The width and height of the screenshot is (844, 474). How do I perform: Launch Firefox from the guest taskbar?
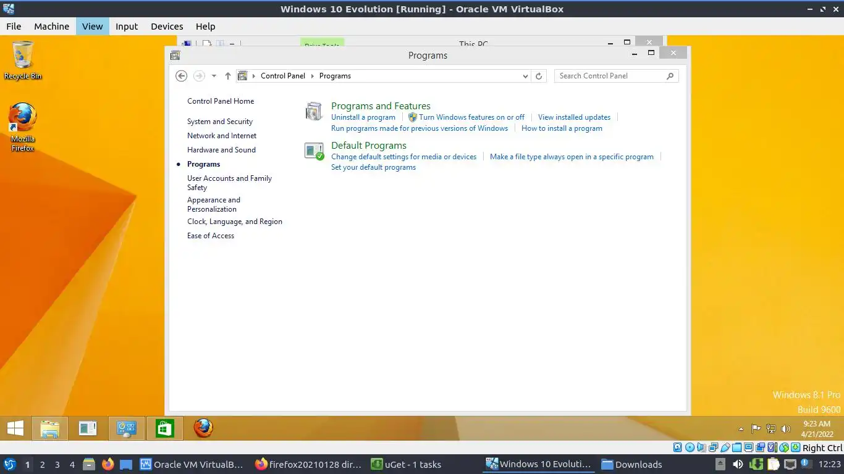click(x=203, y=428)
